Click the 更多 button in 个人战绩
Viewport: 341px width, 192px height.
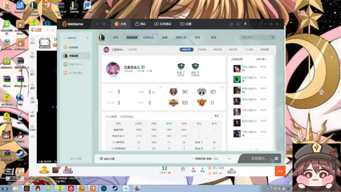pos(217,116)
